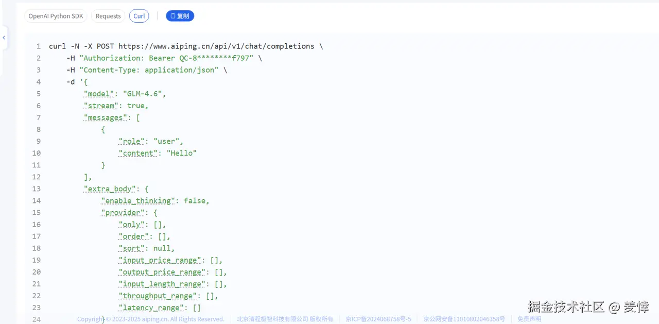Screen dimensions: 659x324
Task: Open the 免责声明 footer link
Action: tap(529, 319)
